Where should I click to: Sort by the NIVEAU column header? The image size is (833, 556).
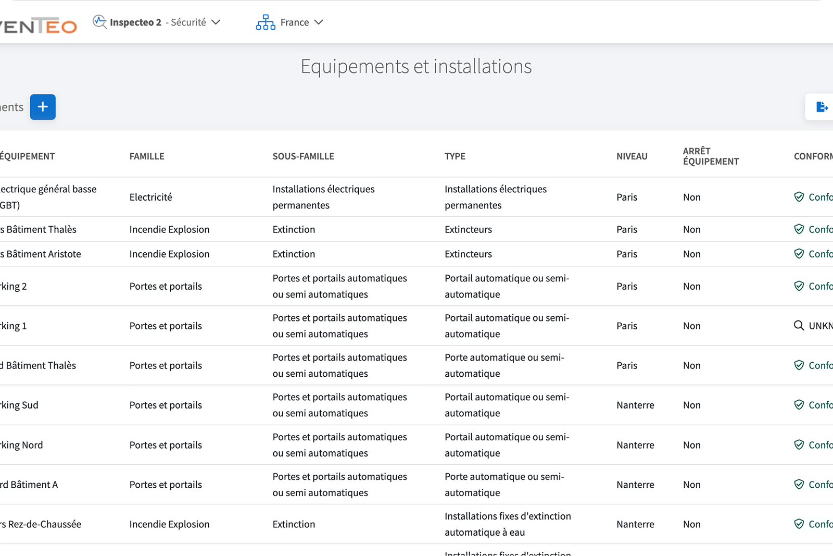[632, 156]
